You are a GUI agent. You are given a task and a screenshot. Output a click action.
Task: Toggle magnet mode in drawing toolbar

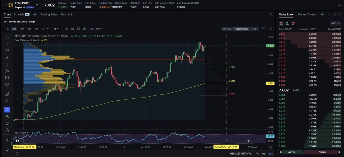coord(7,110)
